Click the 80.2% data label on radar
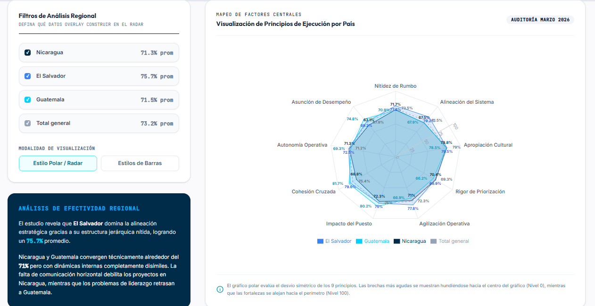Screen dimensions: 595x306 pyautogui.click(x=365, y=206)
